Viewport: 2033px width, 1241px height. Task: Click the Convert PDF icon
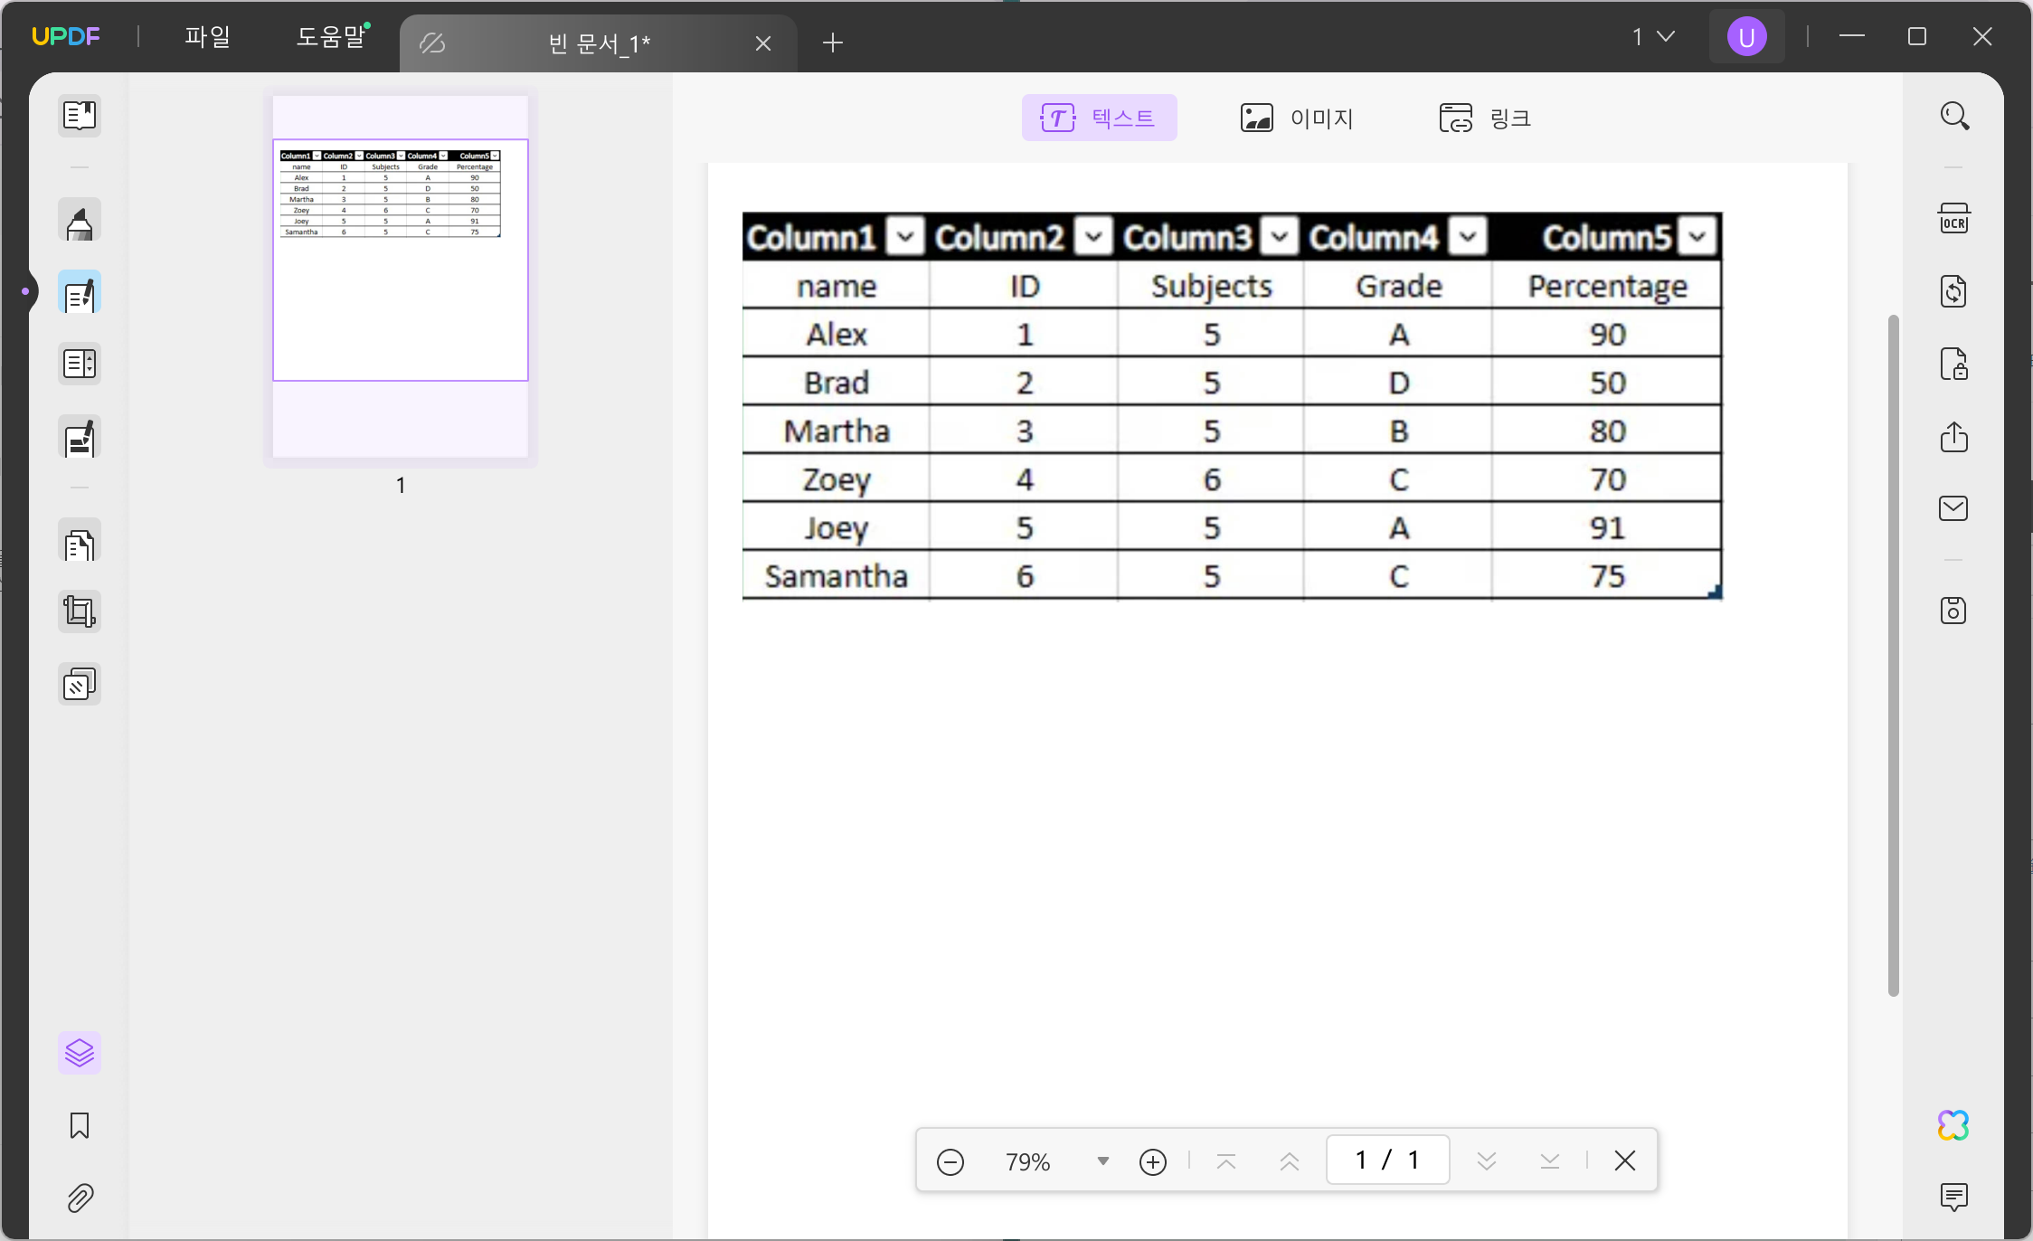click(x=1953, y=291)
